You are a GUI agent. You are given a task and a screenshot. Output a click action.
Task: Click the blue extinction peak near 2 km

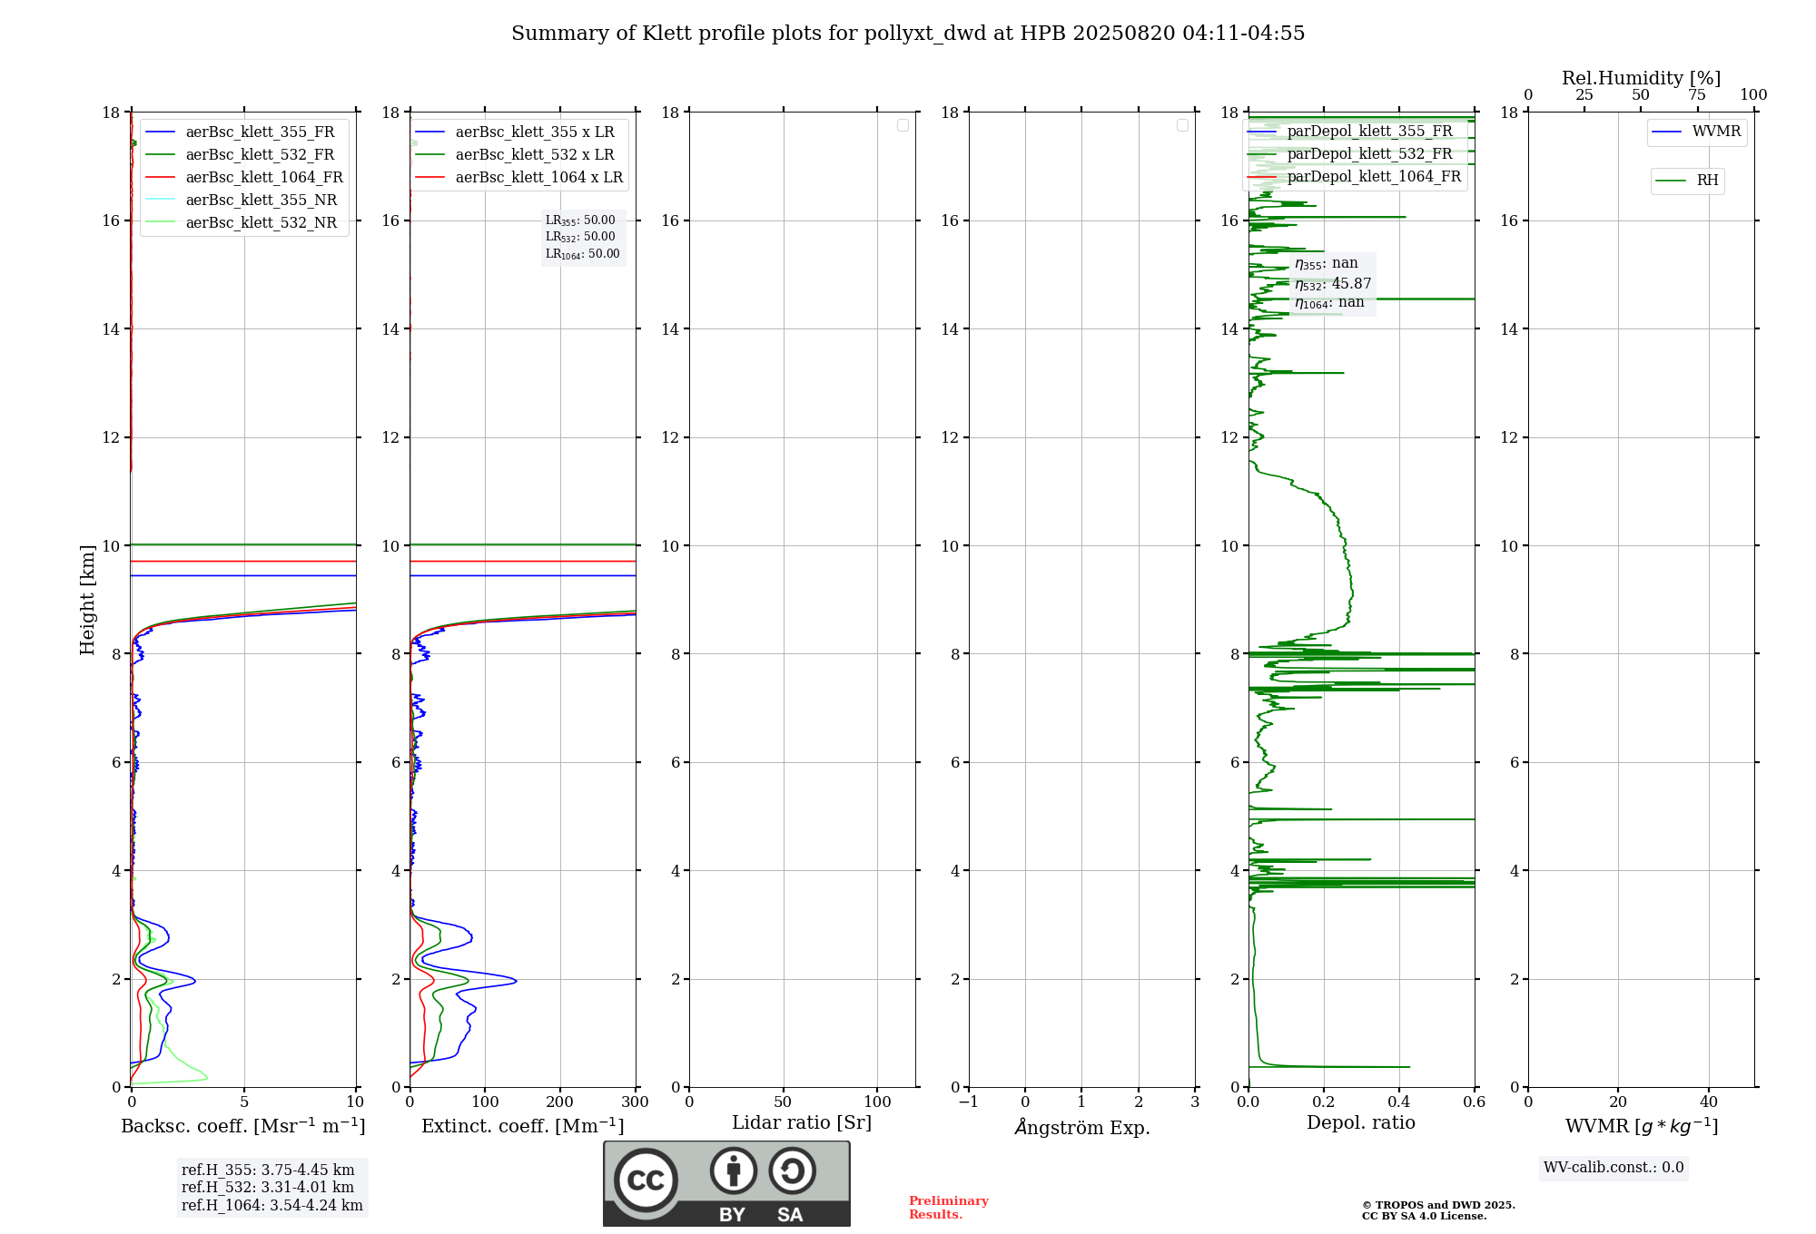(x=515, y=981)
